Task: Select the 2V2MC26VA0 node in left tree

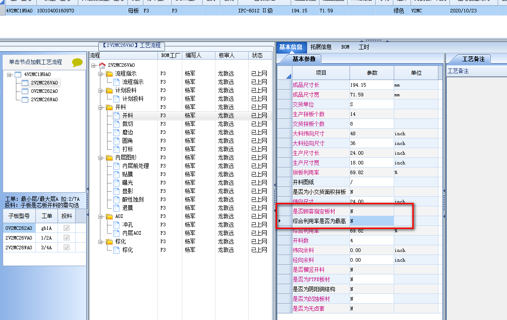Action: pos(44,83)
